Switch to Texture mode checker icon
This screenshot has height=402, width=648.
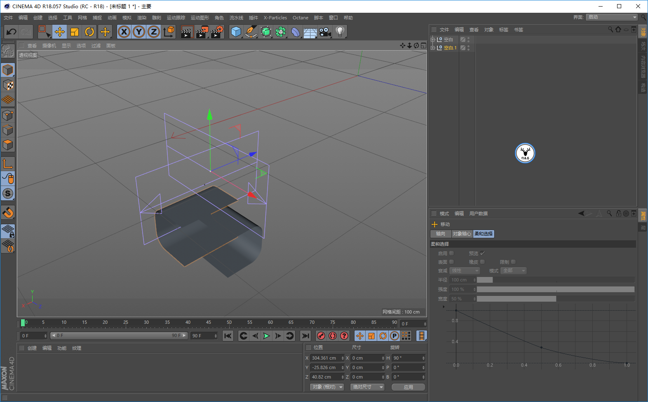[x=8, y=85]
